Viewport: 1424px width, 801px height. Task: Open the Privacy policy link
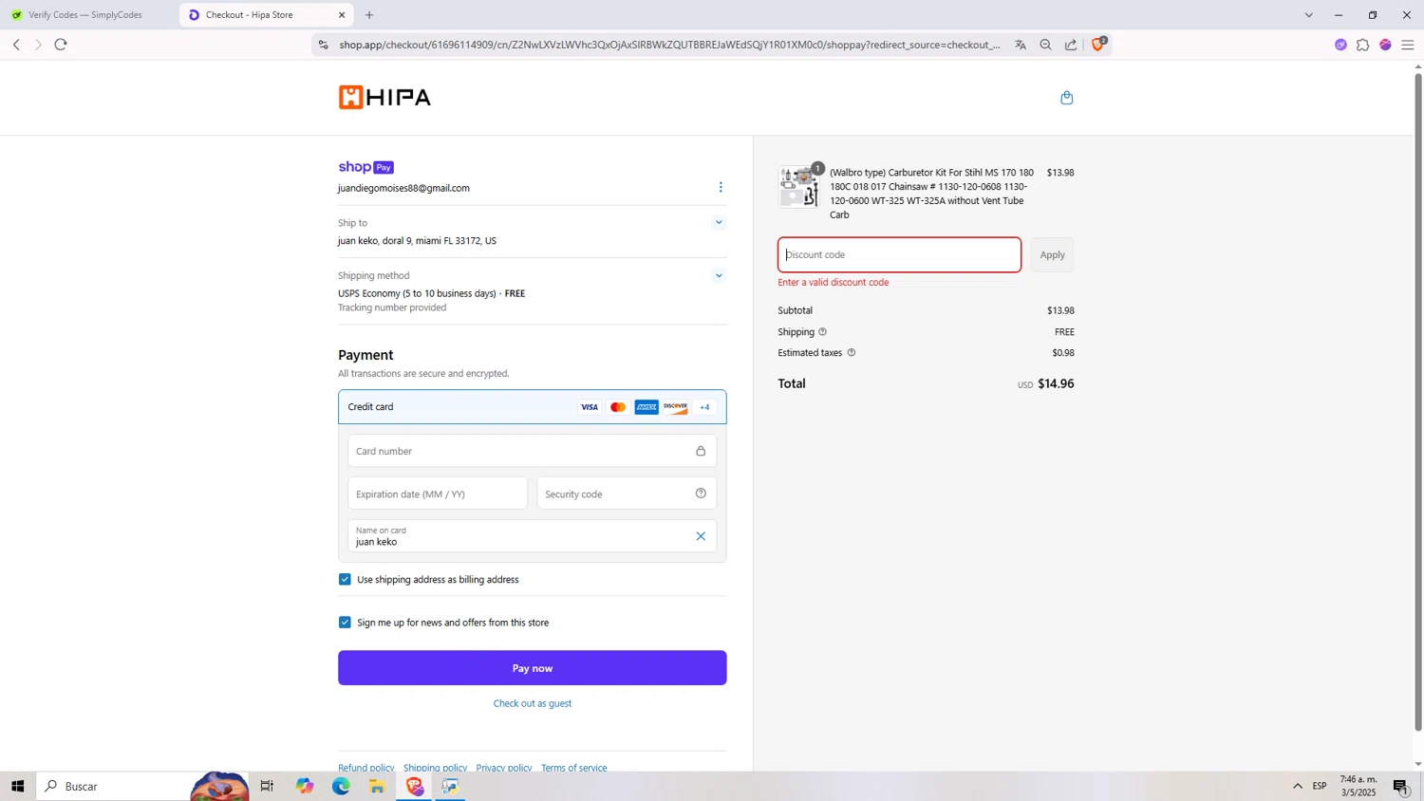(x=504, y=767)
